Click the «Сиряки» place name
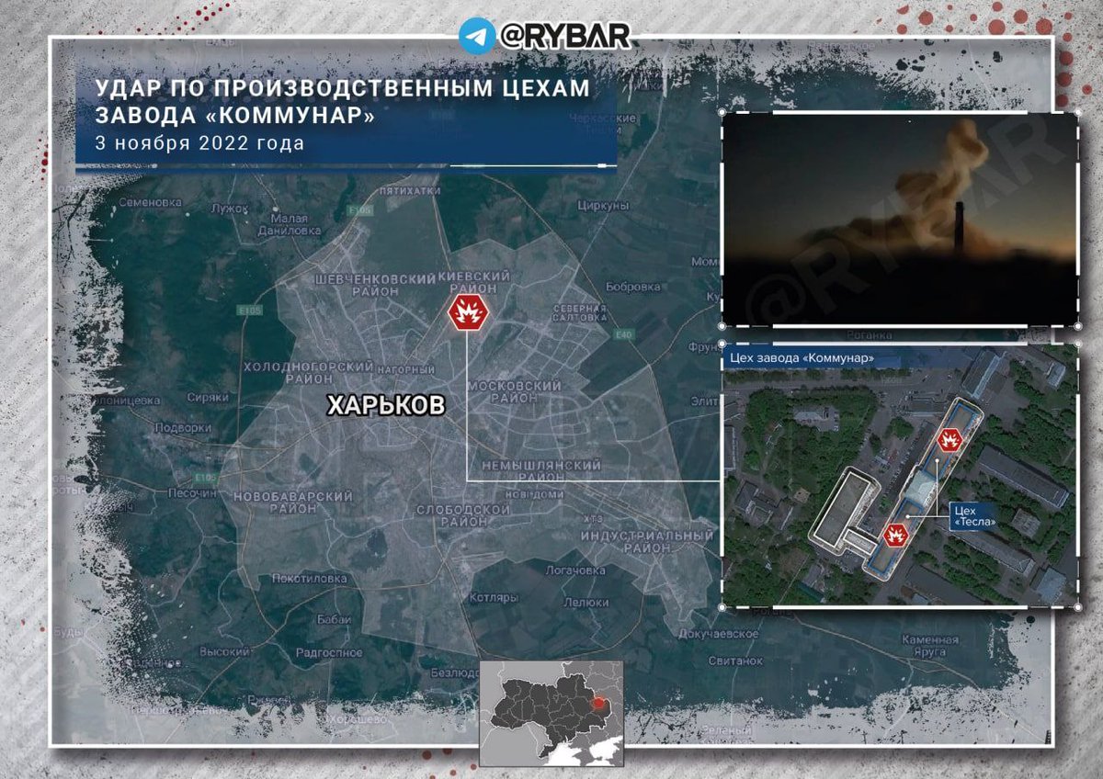 click(x=206, y=397)
